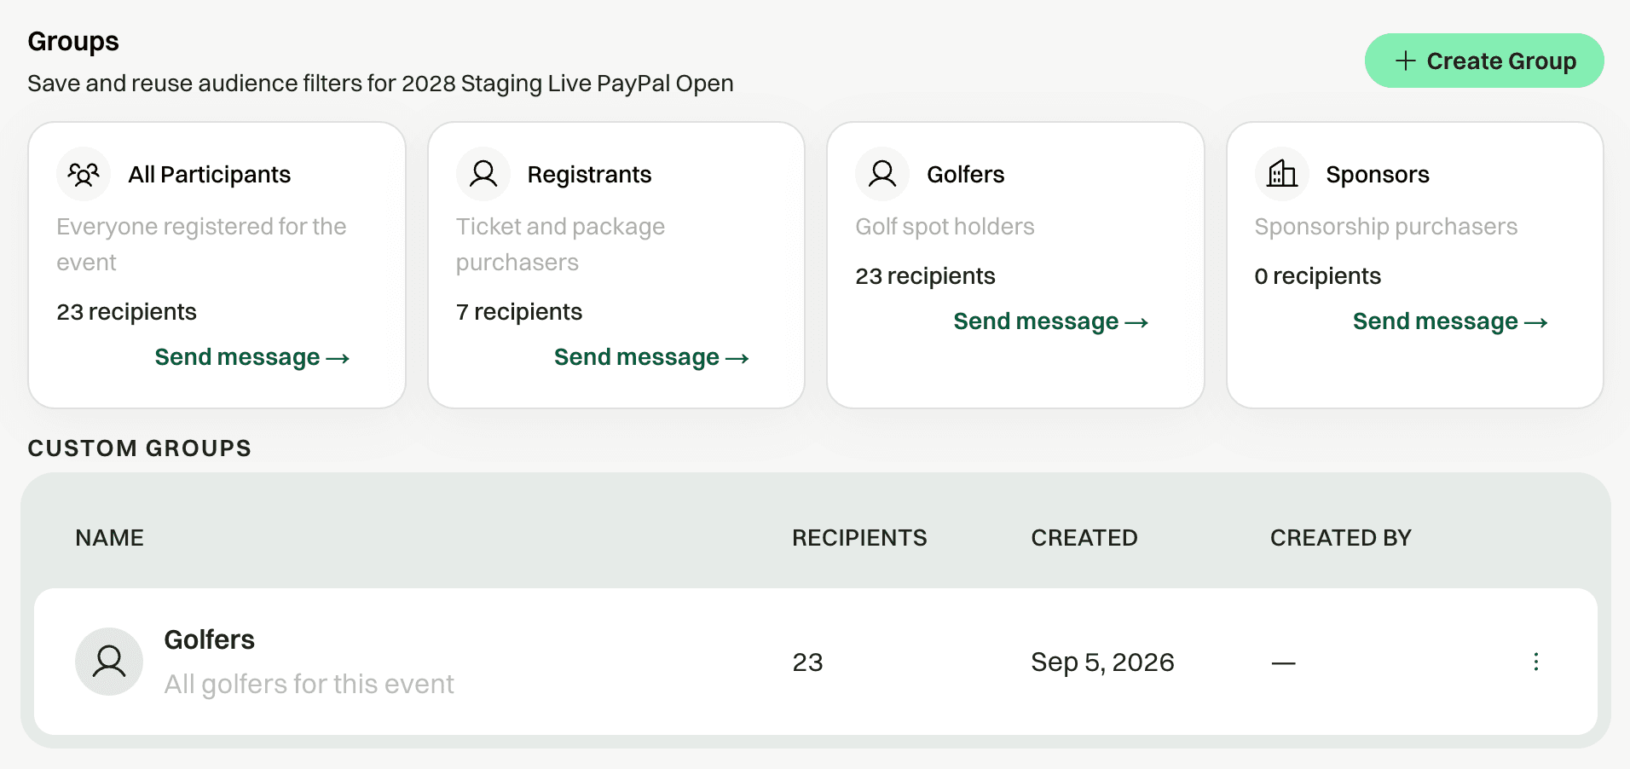Click 'Everyone registered for the event' description

click(201, 245)
